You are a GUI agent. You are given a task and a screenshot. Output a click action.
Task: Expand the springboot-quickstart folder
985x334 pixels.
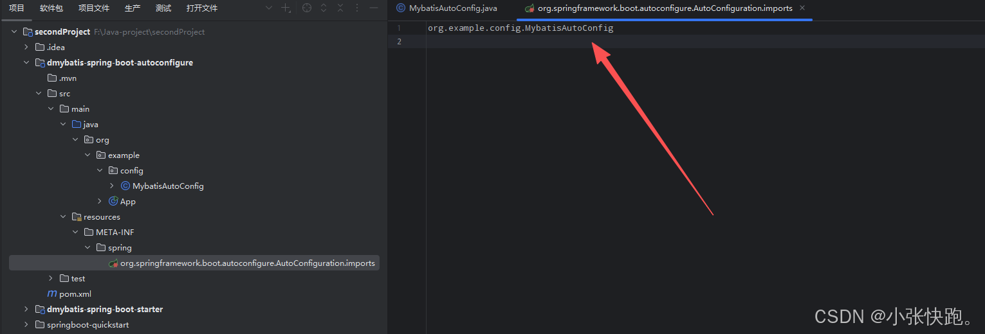(26, 324)
